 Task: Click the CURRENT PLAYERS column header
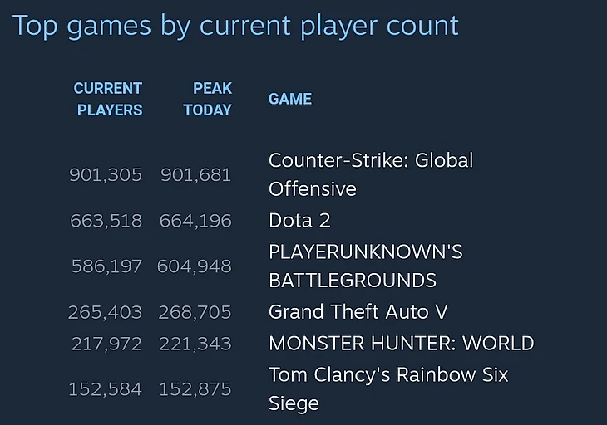click(x=108, y=99)
